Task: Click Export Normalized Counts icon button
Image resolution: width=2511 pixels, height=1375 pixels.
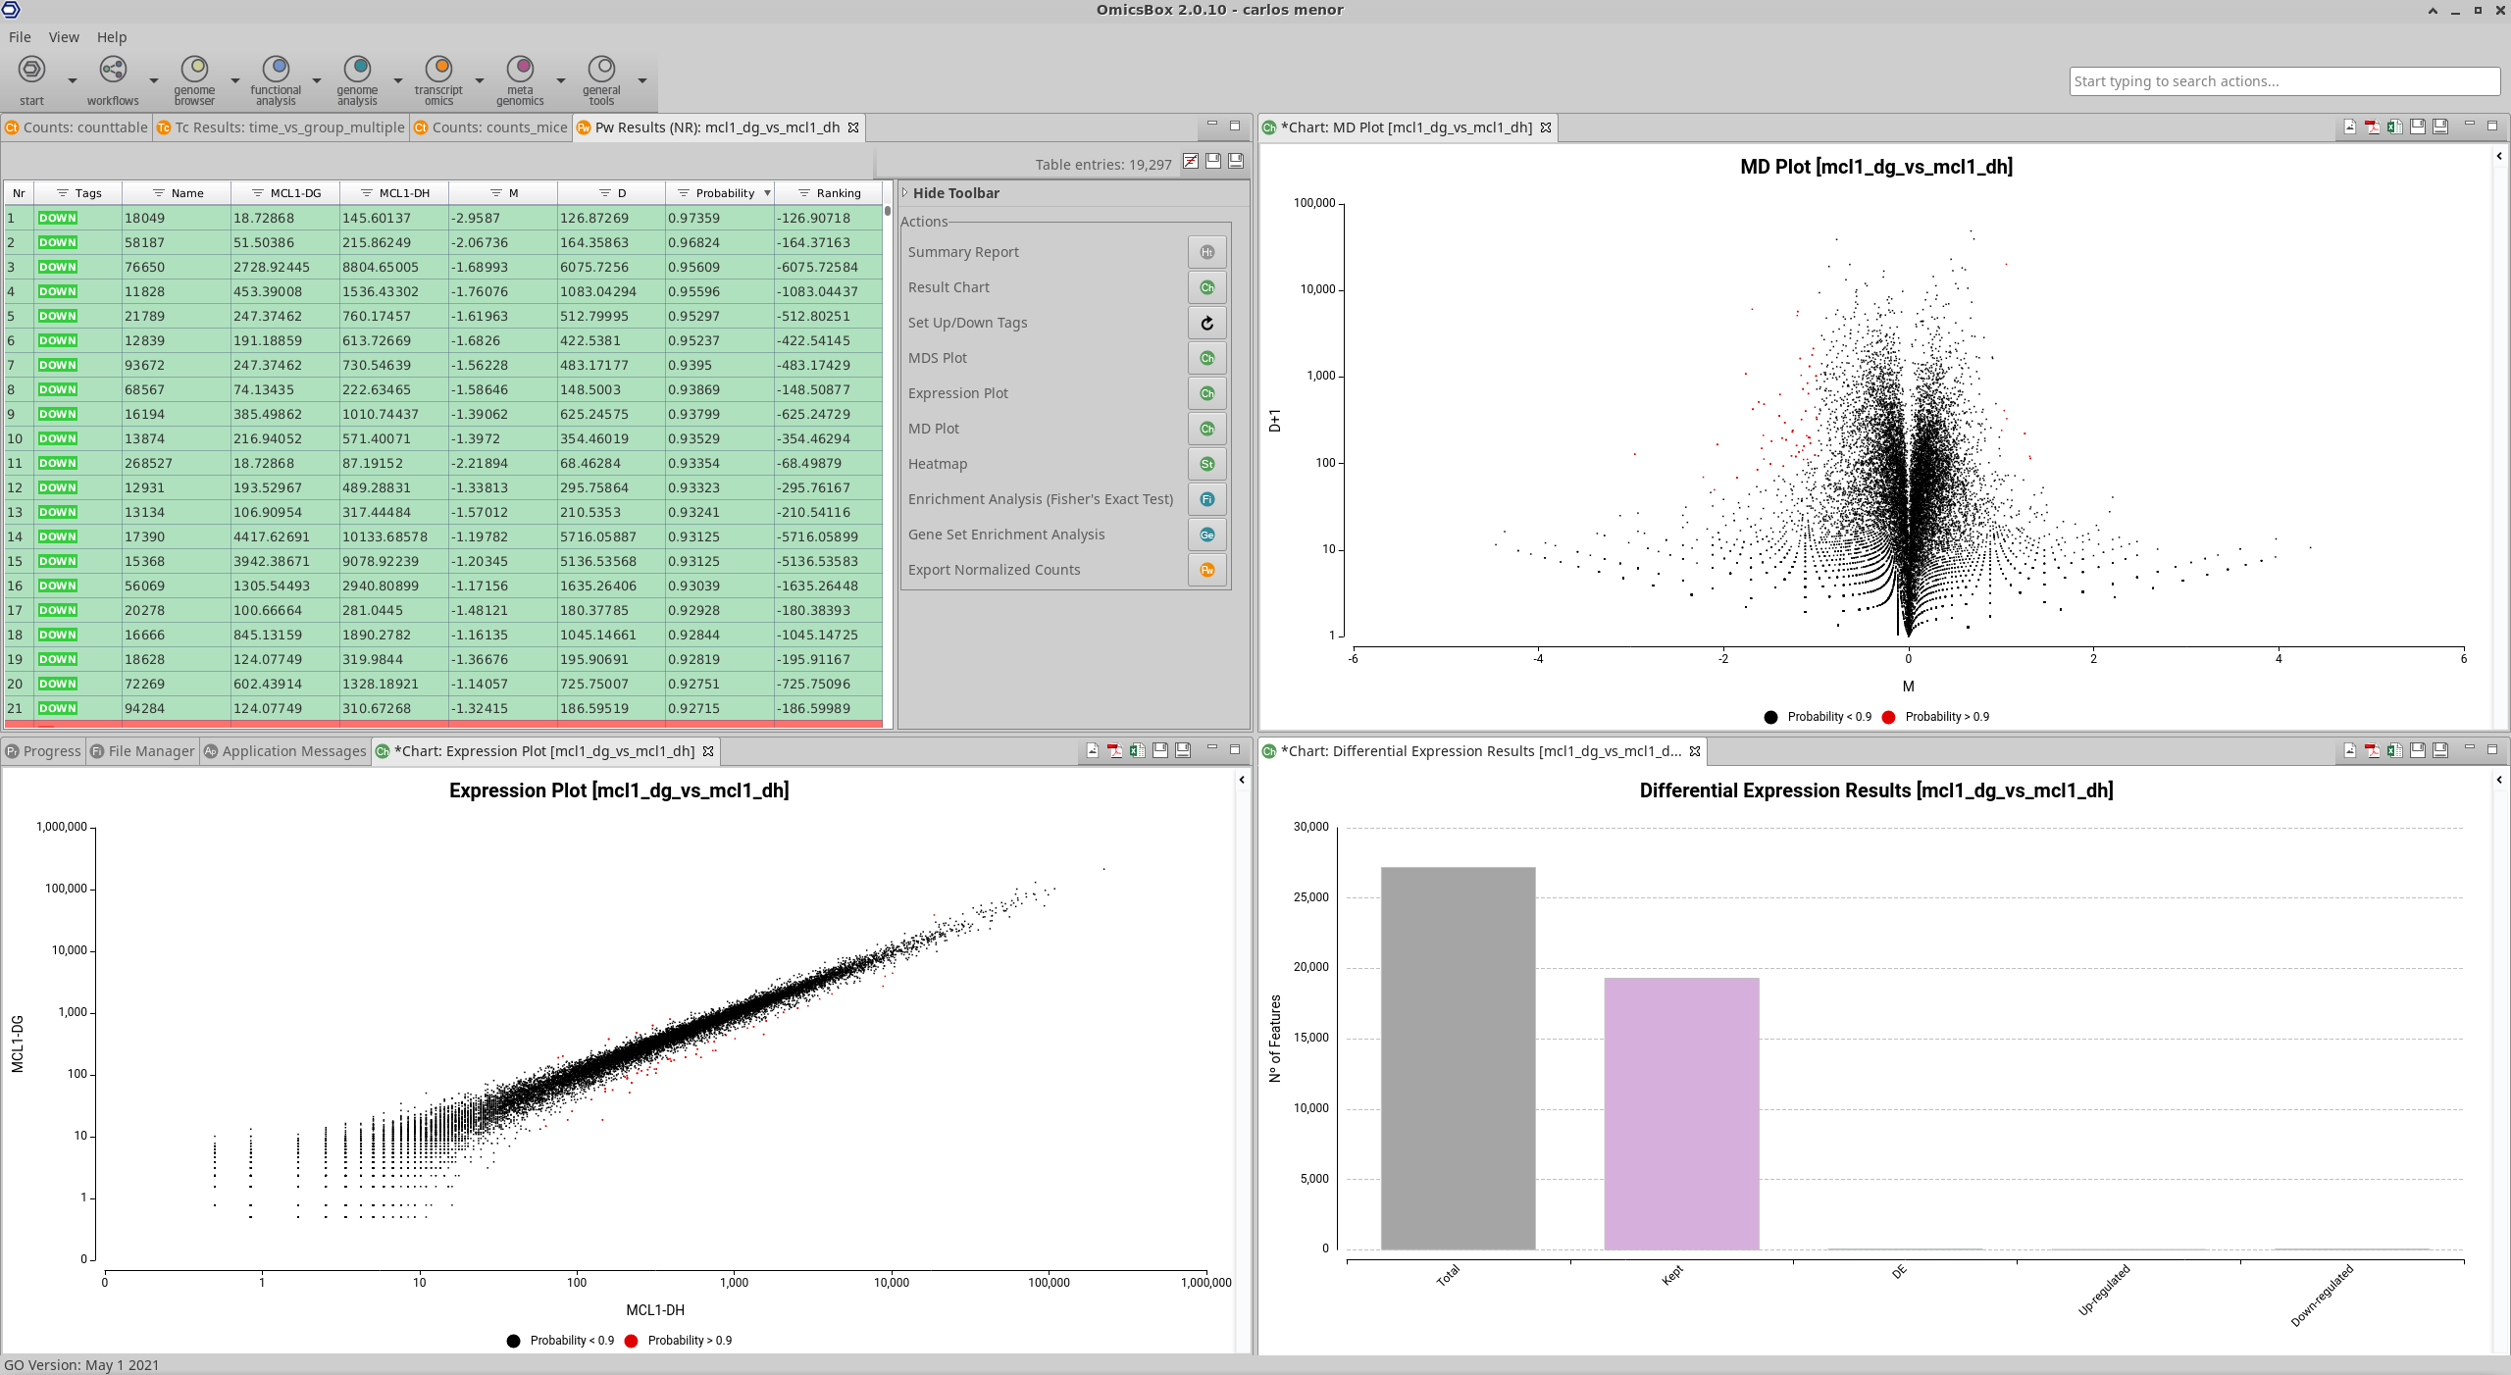Action: coord(1206,570)
